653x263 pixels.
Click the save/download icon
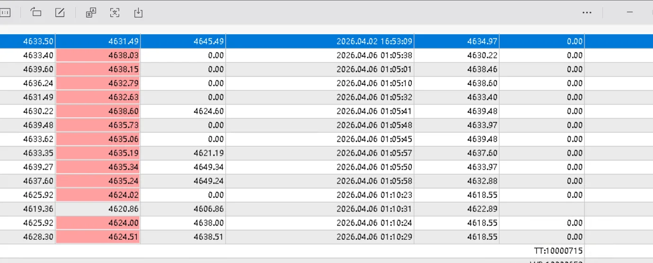pyautogui.click(x=138, y=13)
